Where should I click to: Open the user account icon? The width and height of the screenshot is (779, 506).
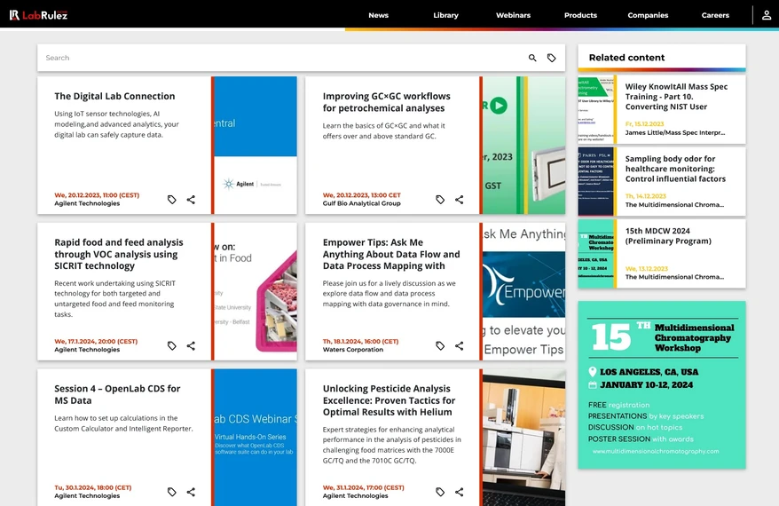click(767, 15)
